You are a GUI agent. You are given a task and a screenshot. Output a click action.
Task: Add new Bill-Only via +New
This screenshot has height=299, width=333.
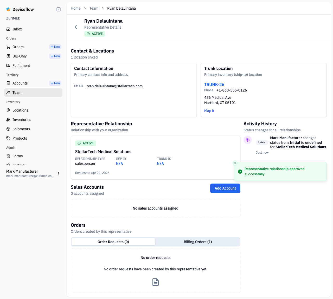[x=55, y=56]
